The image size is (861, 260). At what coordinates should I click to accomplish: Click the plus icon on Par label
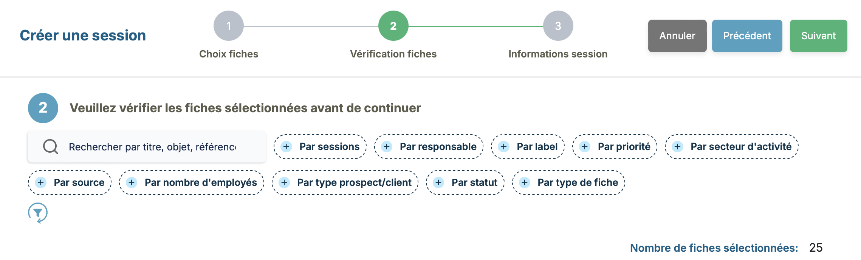coord(504,147)
